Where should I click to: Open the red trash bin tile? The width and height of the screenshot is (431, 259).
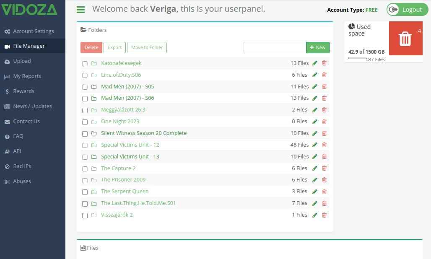click(406, 39)
